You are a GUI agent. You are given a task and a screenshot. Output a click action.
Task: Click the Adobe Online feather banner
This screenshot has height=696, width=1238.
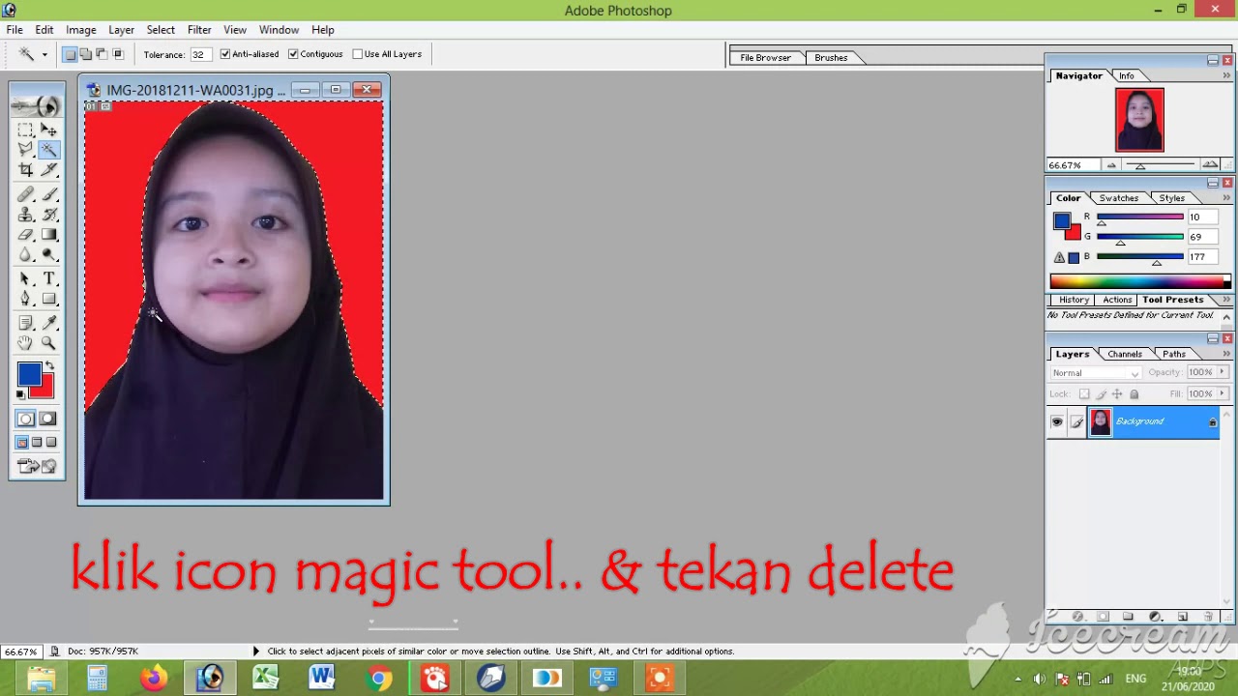pyautogui.click(x=37, y=105)
